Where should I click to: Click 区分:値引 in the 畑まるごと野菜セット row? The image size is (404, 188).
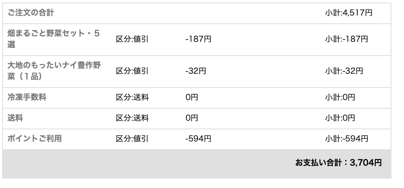[132, 39]
